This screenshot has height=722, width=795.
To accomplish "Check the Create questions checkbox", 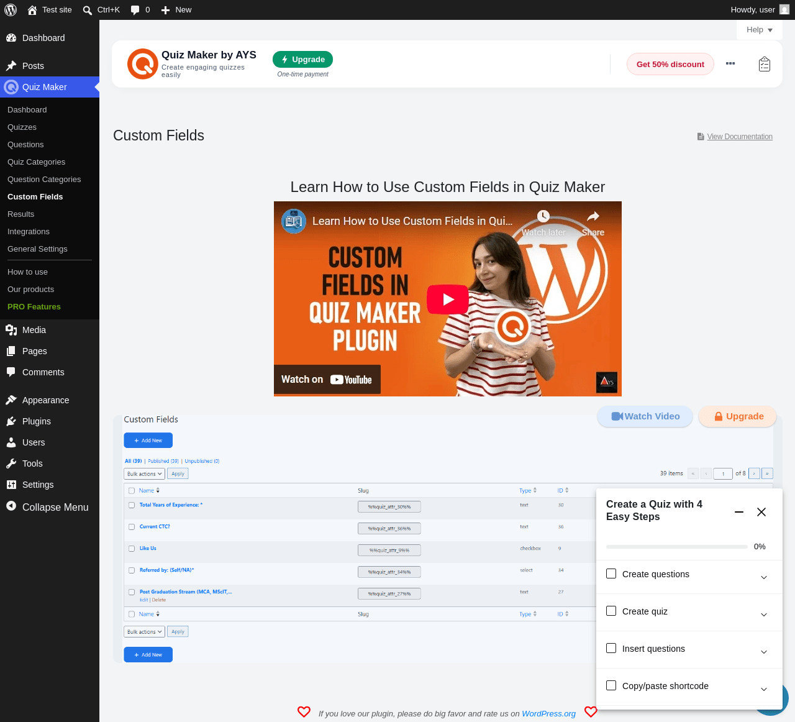I will [611, 573].
